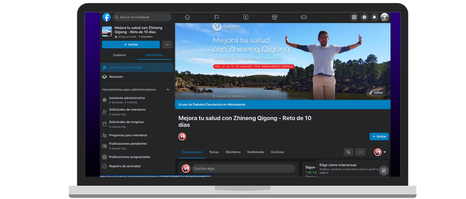Click the new message pencil icon

pos(384,170)
